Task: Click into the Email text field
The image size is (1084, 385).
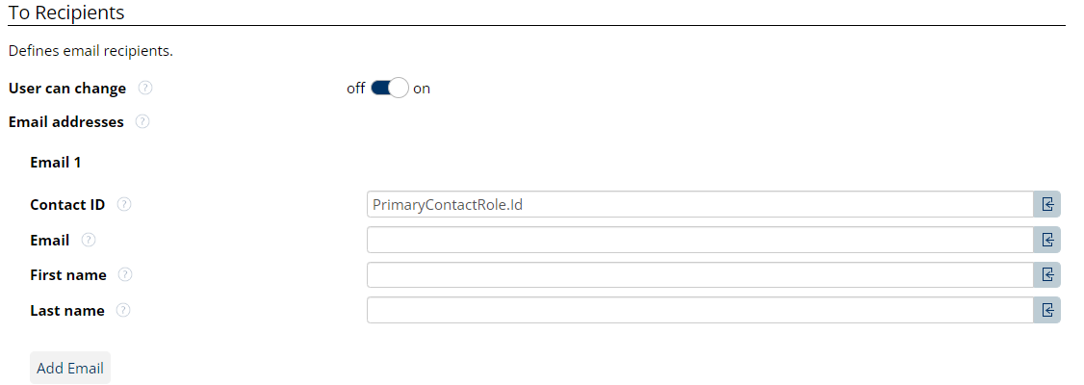Action: pos(700,240)
